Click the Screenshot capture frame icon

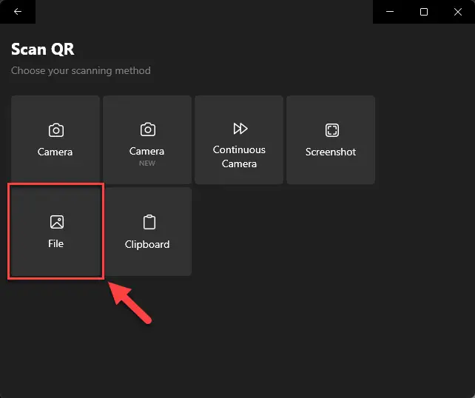332,130
